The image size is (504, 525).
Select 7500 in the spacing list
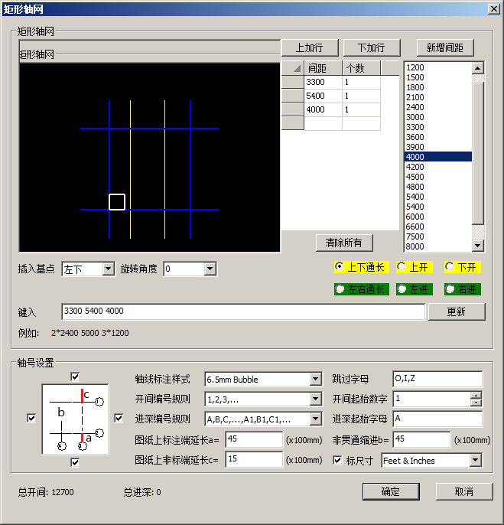click(438, 236)
